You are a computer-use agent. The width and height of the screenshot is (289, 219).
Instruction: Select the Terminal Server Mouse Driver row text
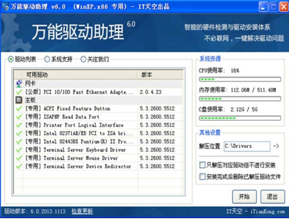tap(72, 158)
